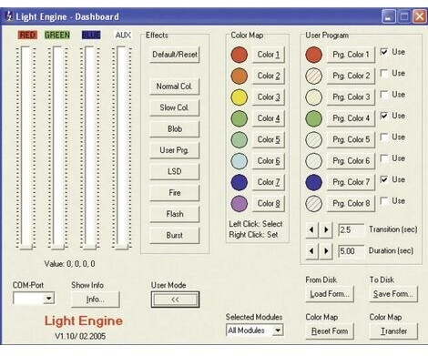428x356 pixels.
Task: Trigger the Flash effect
Action: (175, 214)
